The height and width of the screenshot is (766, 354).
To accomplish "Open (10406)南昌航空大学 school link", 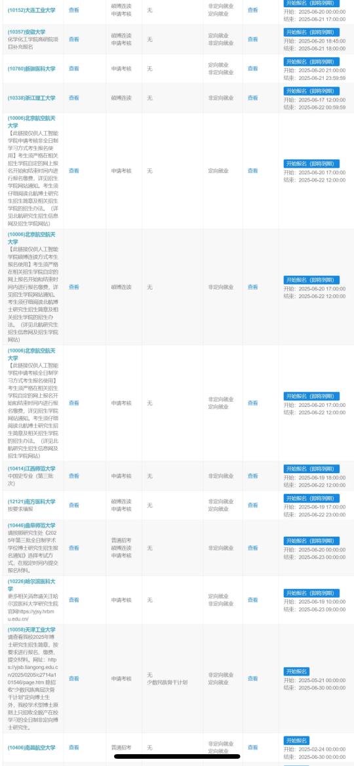I will point(31,748).
